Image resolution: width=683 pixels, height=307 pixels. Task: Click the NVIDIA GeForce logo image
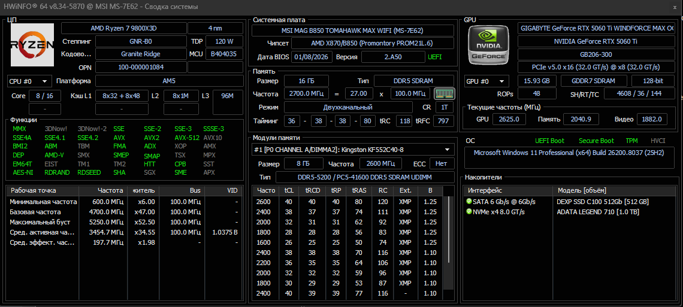coord(488,45)
